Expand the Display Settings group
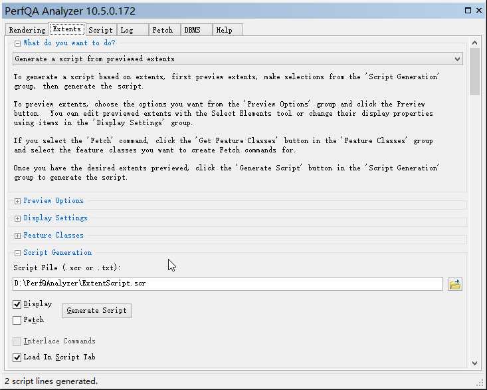This screenshot has height=390, width=487. click(x=17, y=218)
